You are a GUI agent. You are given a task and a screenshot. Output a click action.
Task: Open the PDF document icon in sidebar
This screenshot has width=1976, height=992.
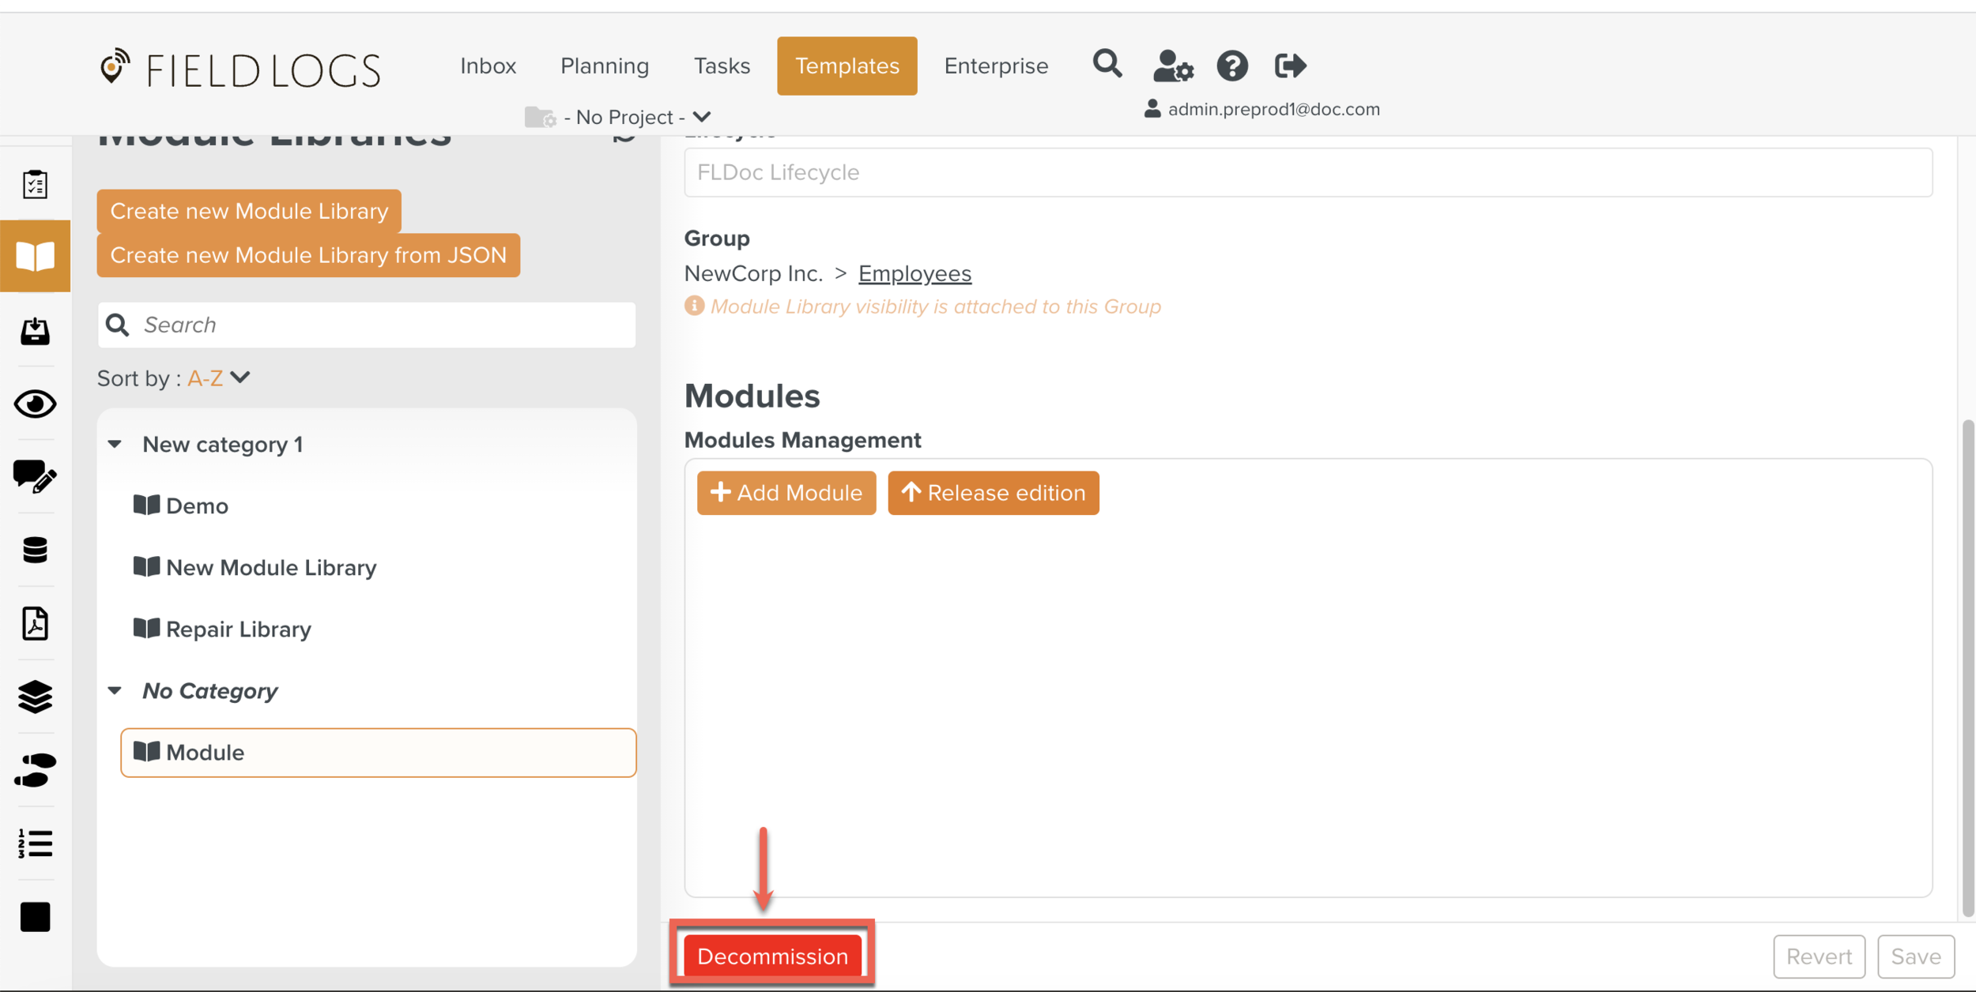[35, 623]
